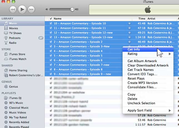179x128 pixels.
Task: Open the Genius section
Action: click(22, 87)
